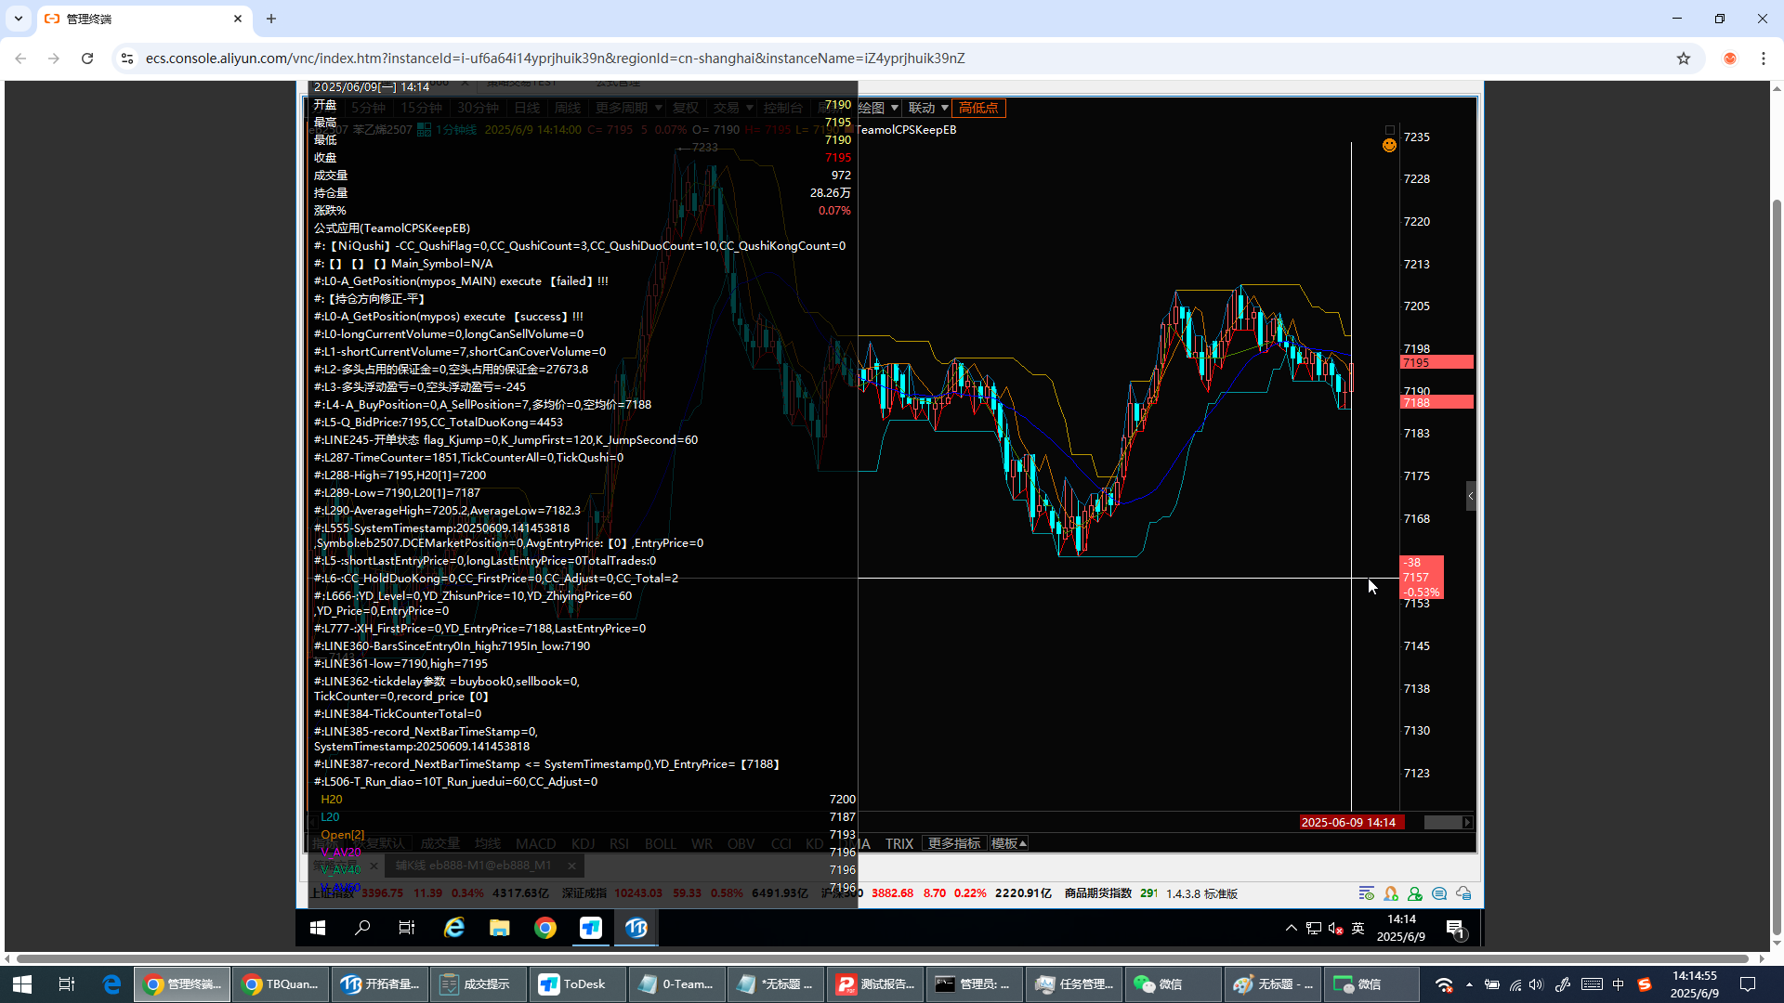Click the Chrome profile avatar icon

click(x=1730, y=59)
